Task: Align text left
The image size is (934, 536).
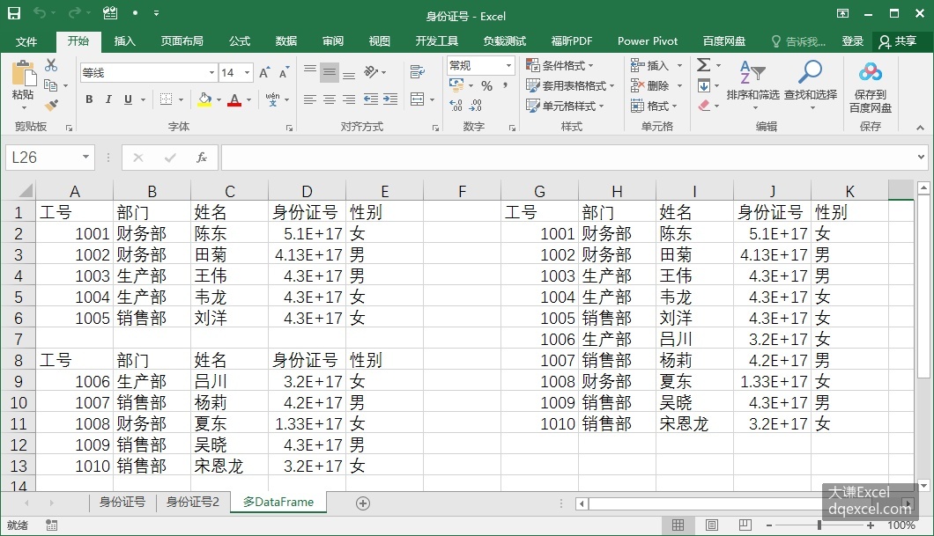Action: pos(310,99)
